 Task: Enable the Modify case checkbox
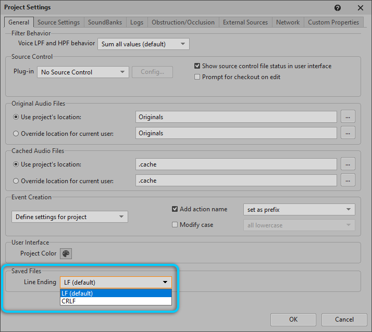[175, 225]
